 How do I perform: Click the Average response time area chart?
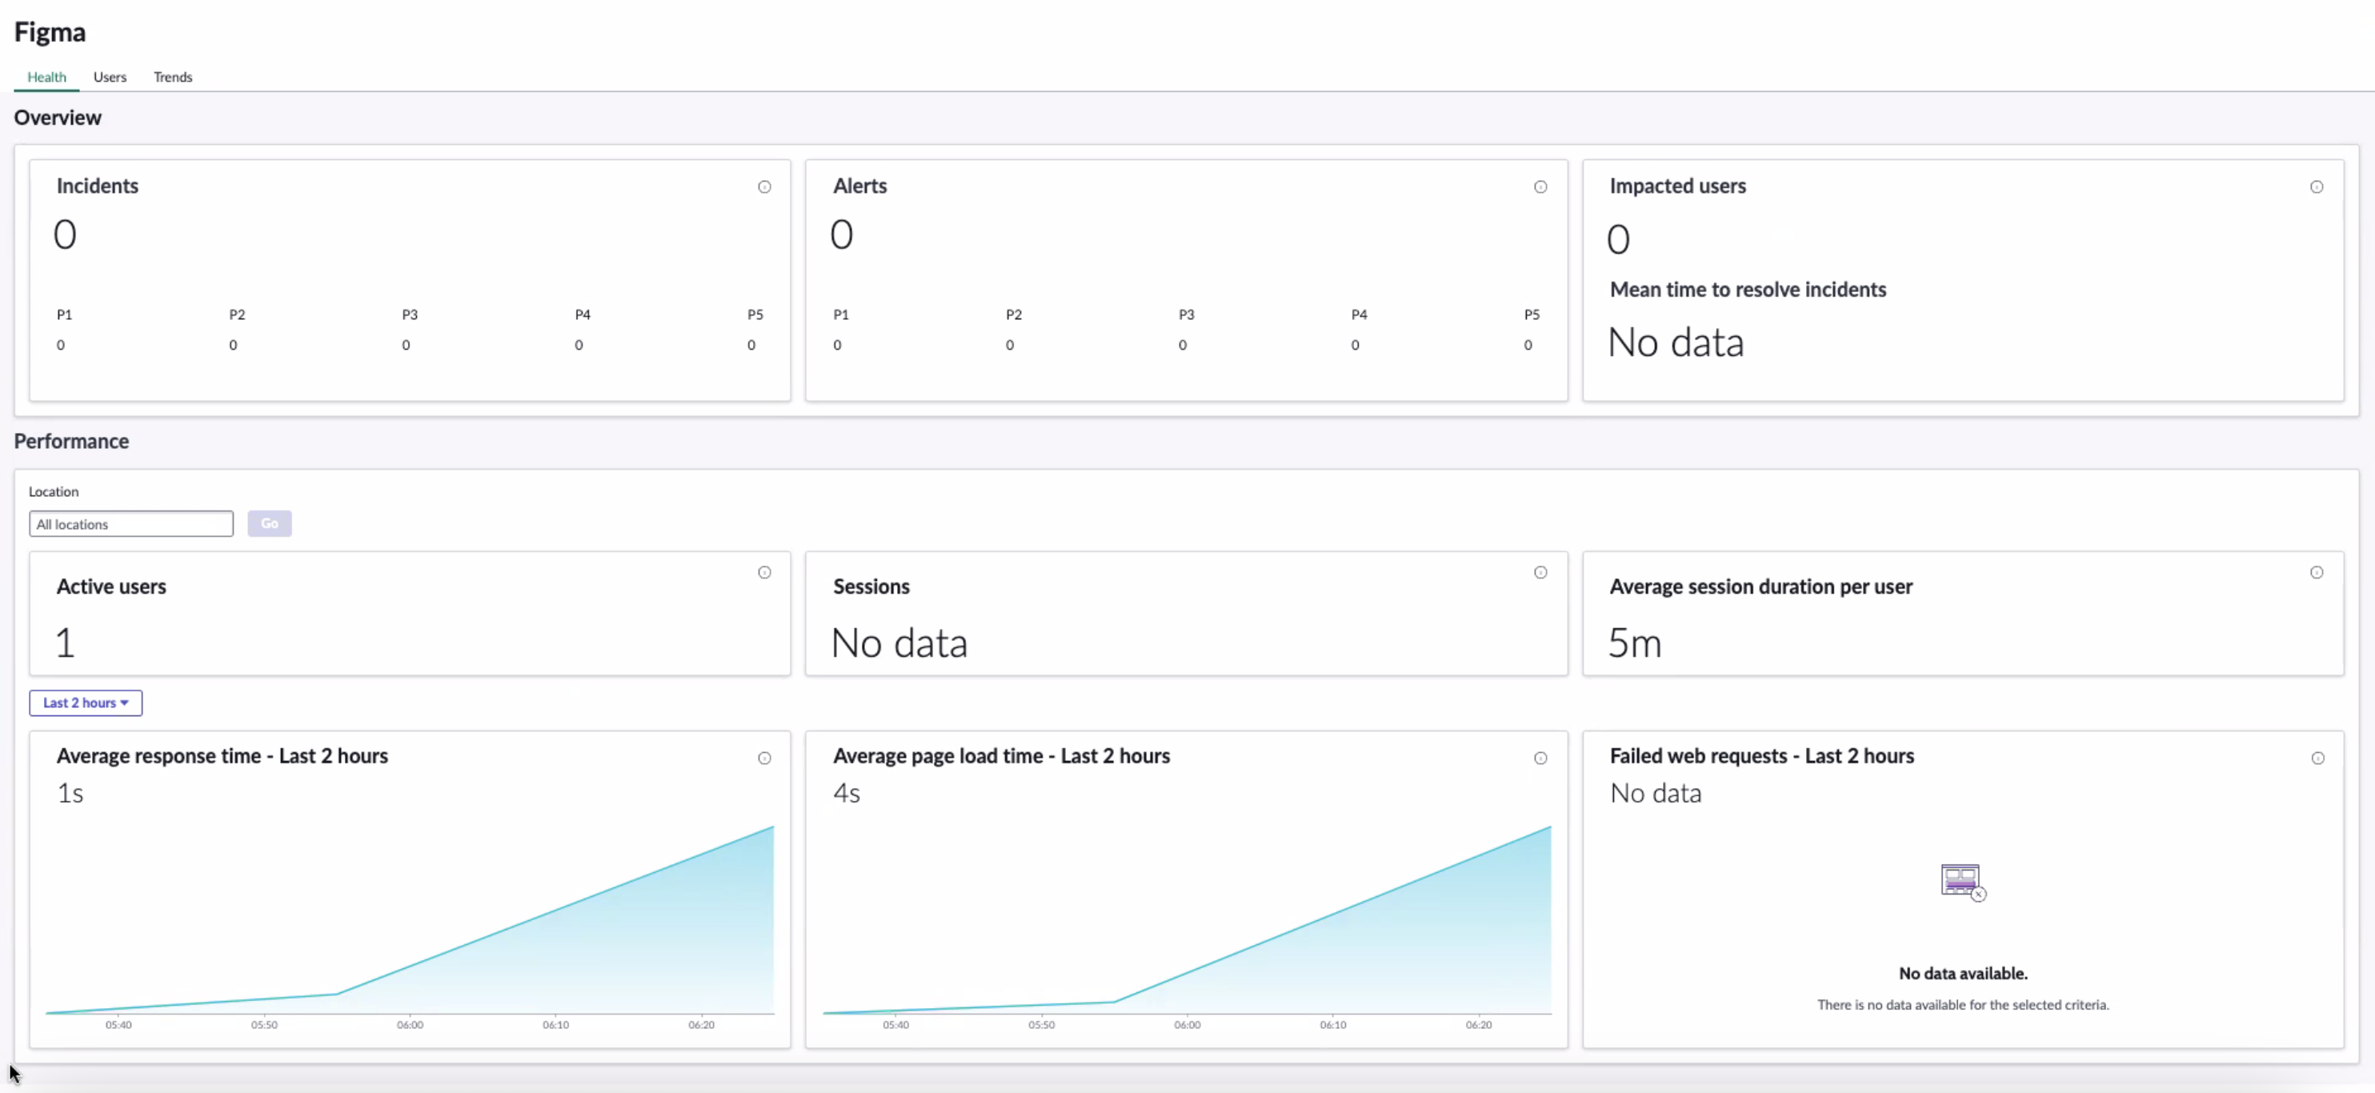point(411,919)
